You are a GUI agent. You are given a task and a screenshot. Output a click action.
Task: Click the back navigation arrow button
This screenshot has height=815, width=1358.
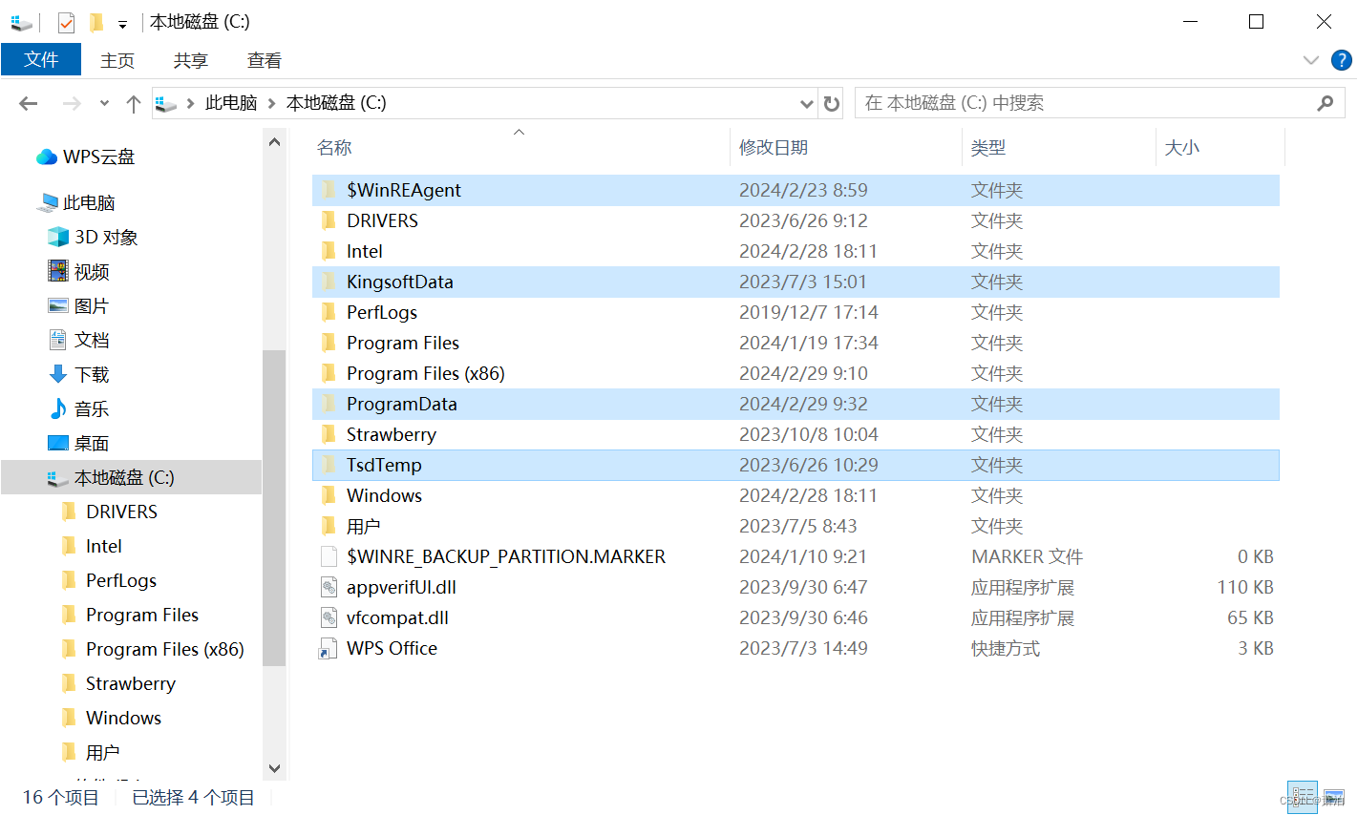click(27, 103)
